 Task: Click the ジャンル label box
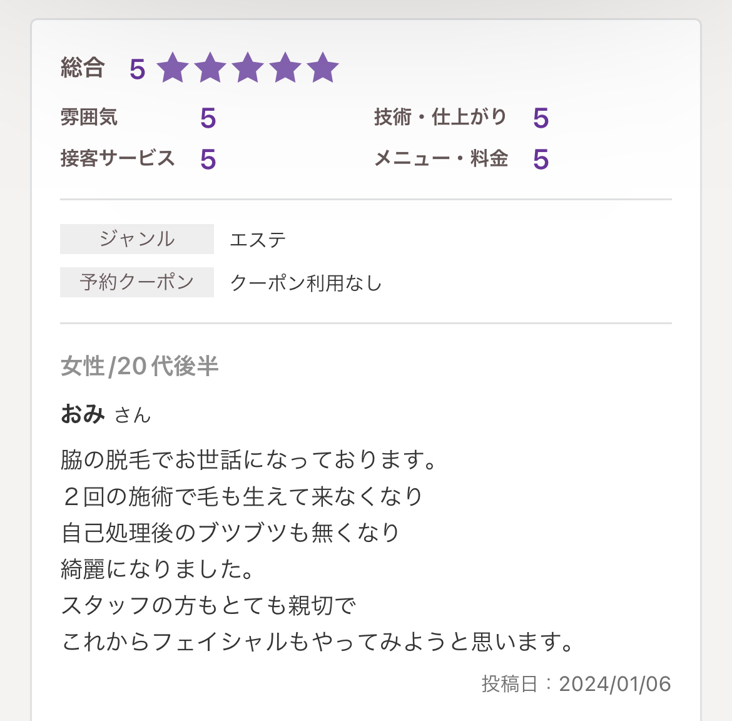[x=137, y=239]
